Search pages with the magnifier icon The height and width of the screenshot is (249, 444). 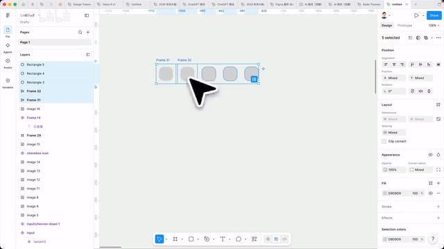(x=80, y=33)
